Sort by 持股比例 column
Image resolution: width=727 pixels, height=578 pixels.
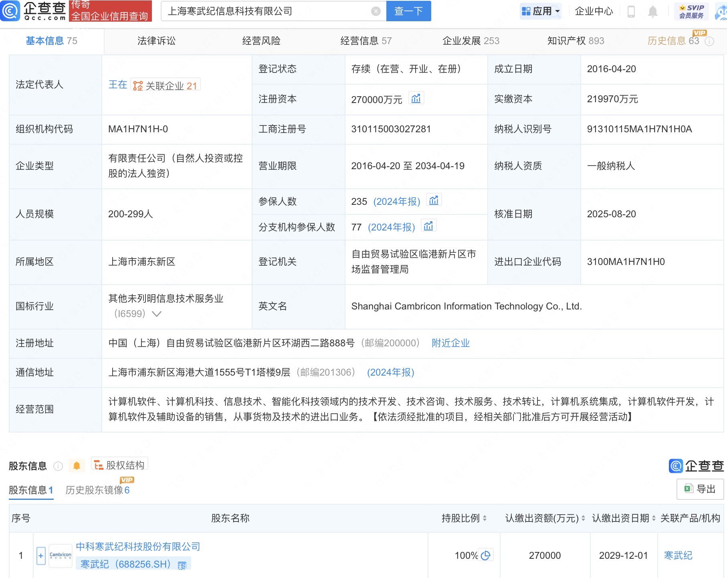pos(485,518)
